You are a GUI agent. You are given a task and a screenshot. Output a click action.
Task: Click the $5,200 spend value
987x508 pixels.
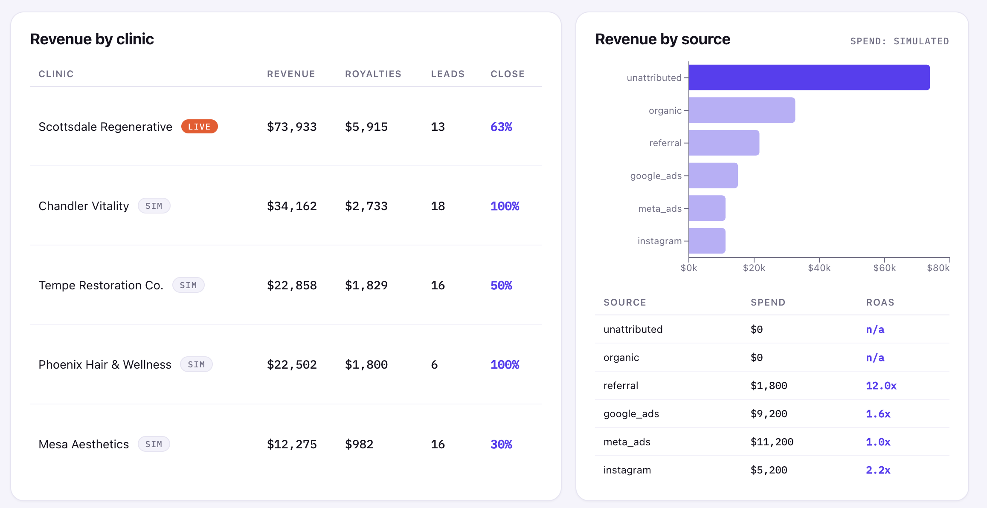[769, 470]
